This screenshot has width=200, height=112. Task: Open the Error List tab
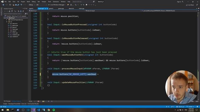(24, 104)
